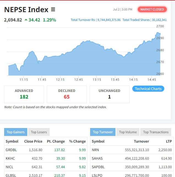Select the Top Gainers tab
The height and width of the screenshot is (177, 175).
[x=16, y=132]
